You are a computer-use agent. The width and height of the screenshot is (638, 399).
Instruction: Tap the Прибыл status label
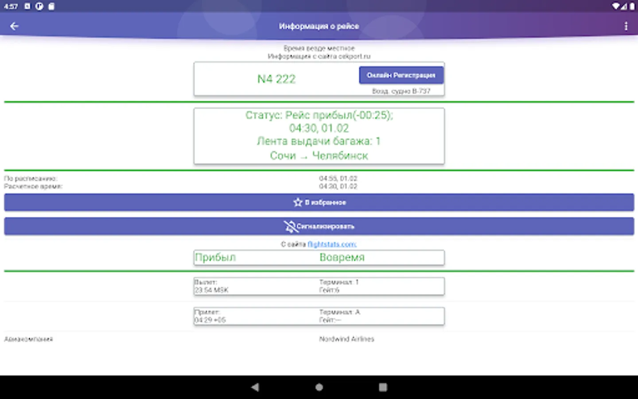215,258
